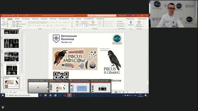Switch to the Переходы tab
The height and width of the screenshot is (111, 198).
[35, 19]
